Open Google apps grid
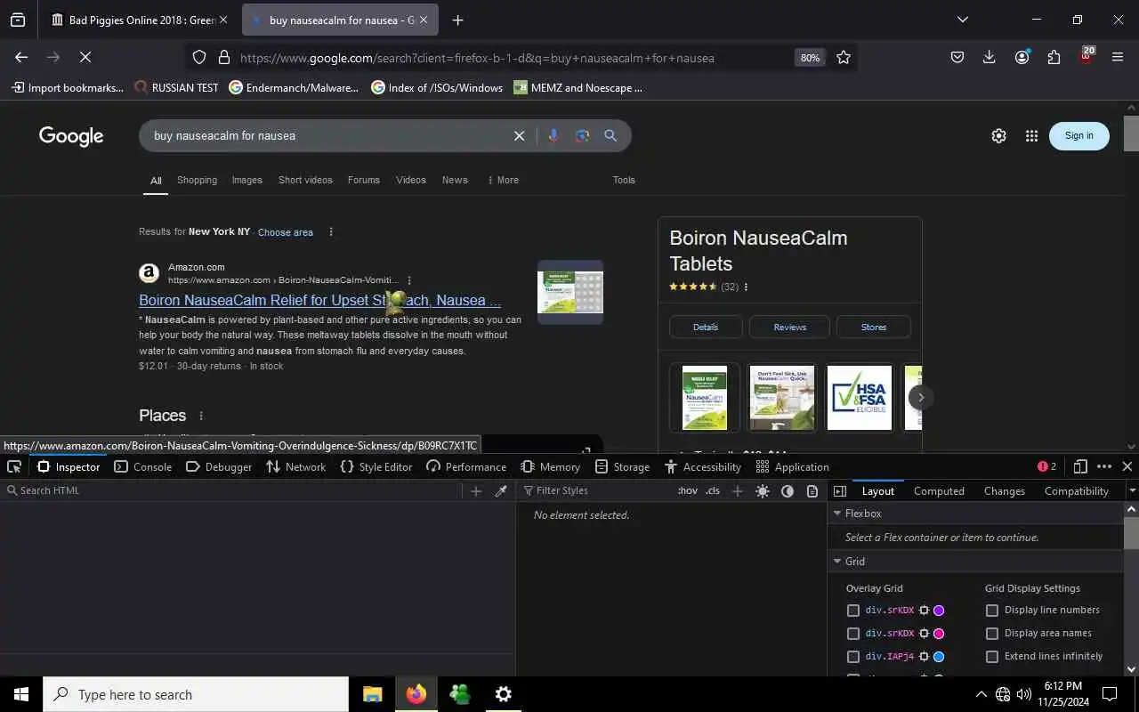The width and height of the screenshot is (1139, 712). click(x=1031, y=135)
